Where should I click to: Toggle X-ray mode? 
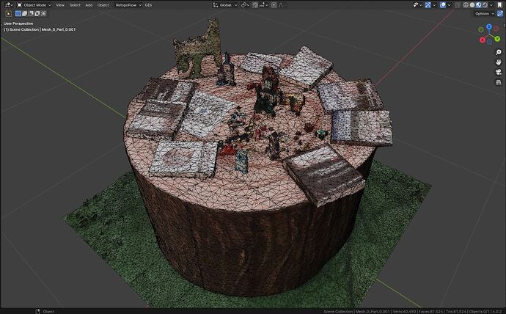click(458, 5)
